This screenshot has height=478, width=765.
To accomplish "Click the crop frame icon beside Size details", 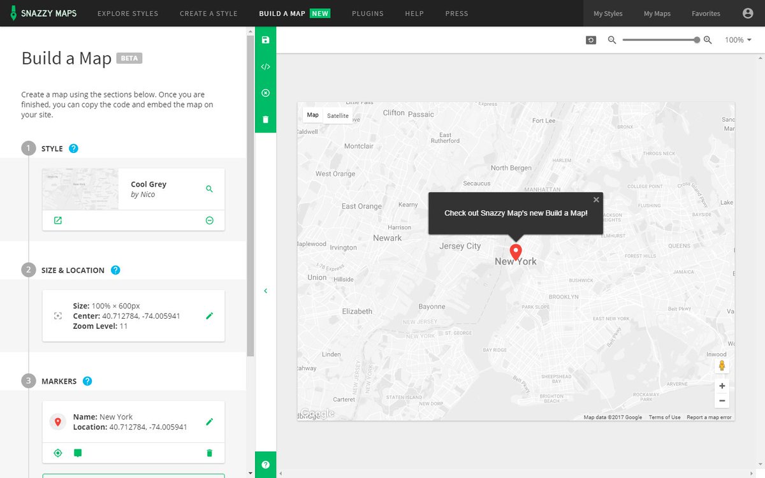I will pos(58,315).
